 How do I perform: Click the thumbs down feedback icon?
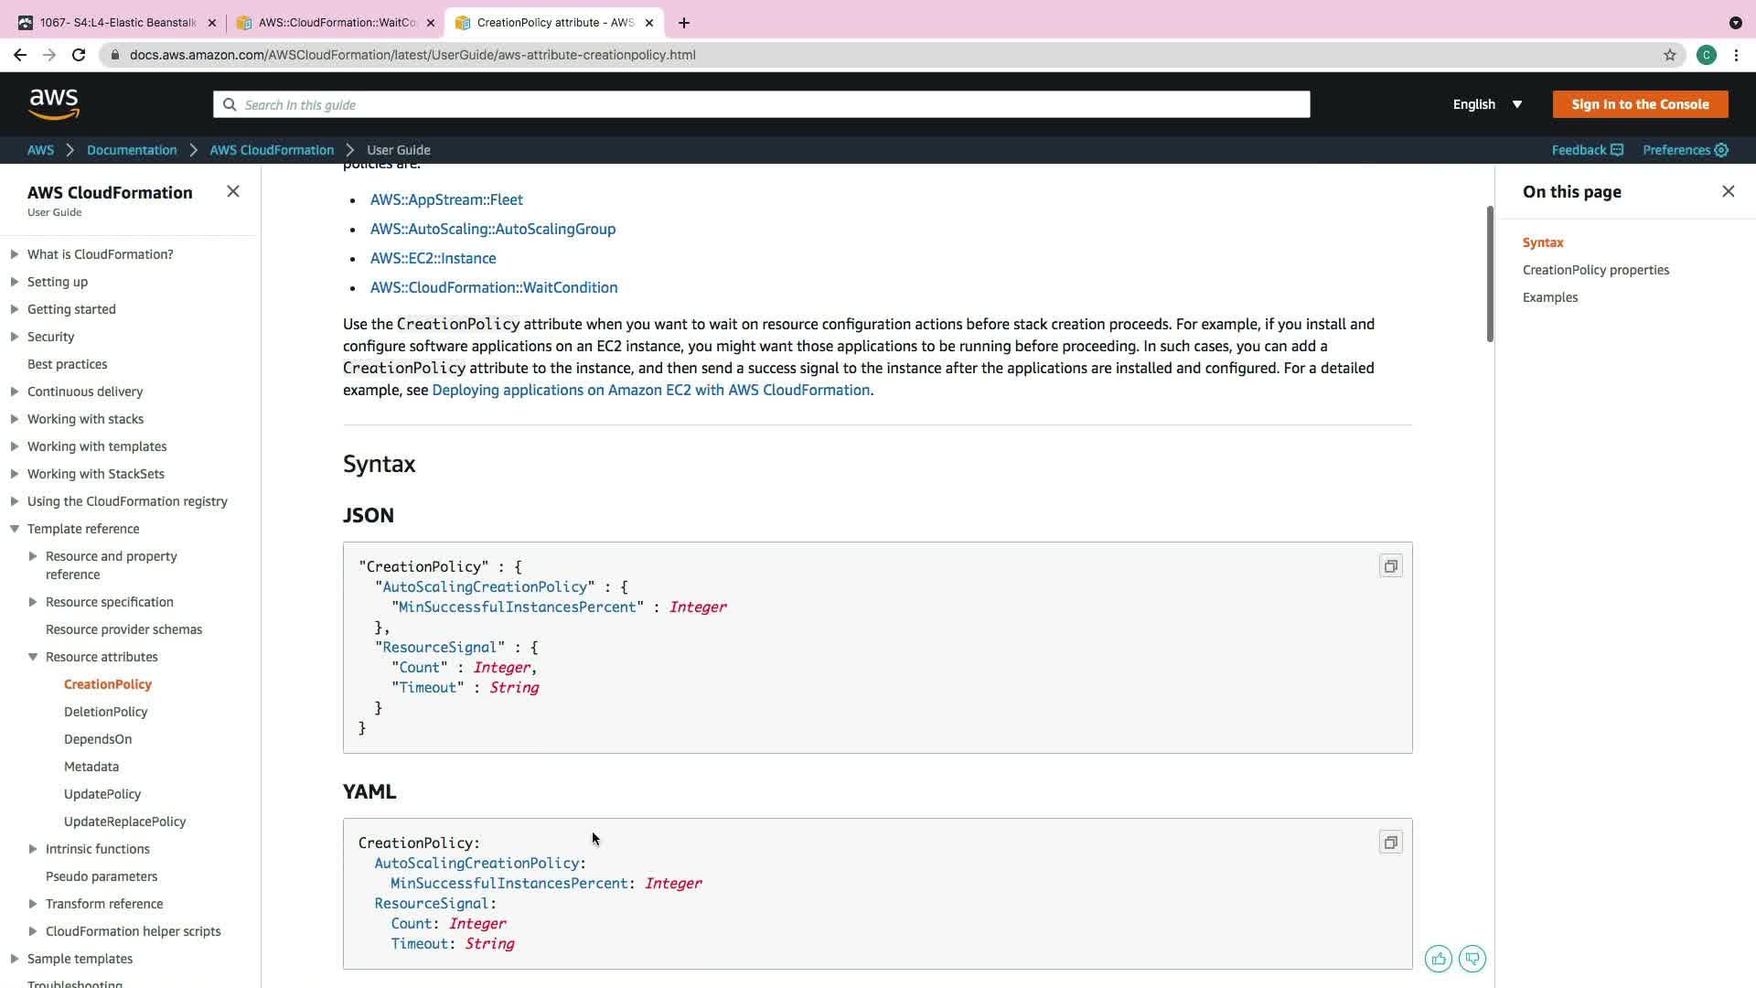tap(1472, 959)
